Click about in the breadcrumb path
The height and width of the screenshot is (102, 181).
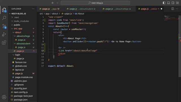55,14
